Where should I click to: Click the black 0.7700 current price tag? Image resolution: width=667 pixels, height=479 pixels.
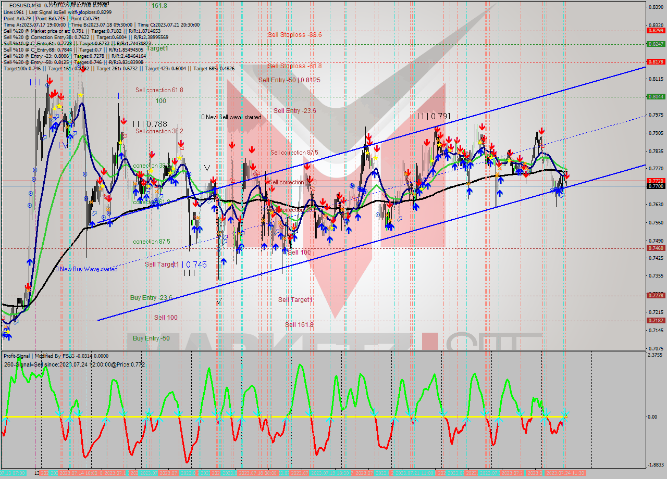(x=656, y=186)
